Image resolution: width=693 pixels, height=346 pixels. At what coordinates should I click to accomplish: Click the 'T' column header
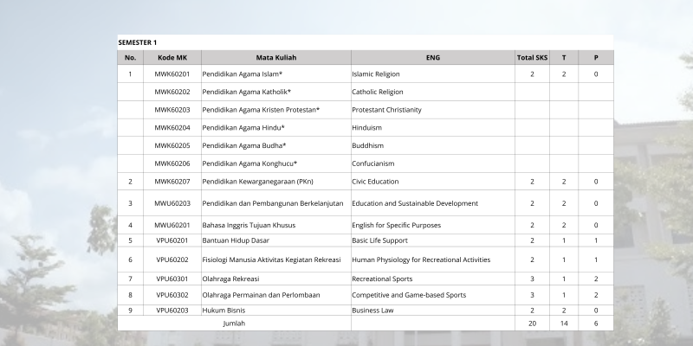pyautogui.click(x=564, y=57)
